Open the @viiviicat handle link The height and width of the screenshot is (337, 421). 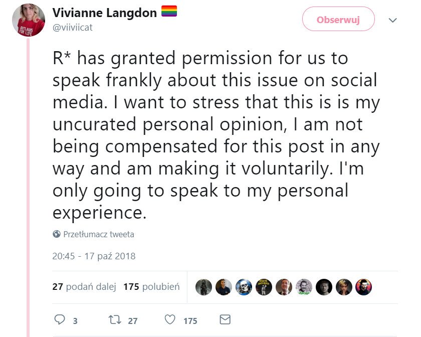pyautogui.click(x=73, y=28)
